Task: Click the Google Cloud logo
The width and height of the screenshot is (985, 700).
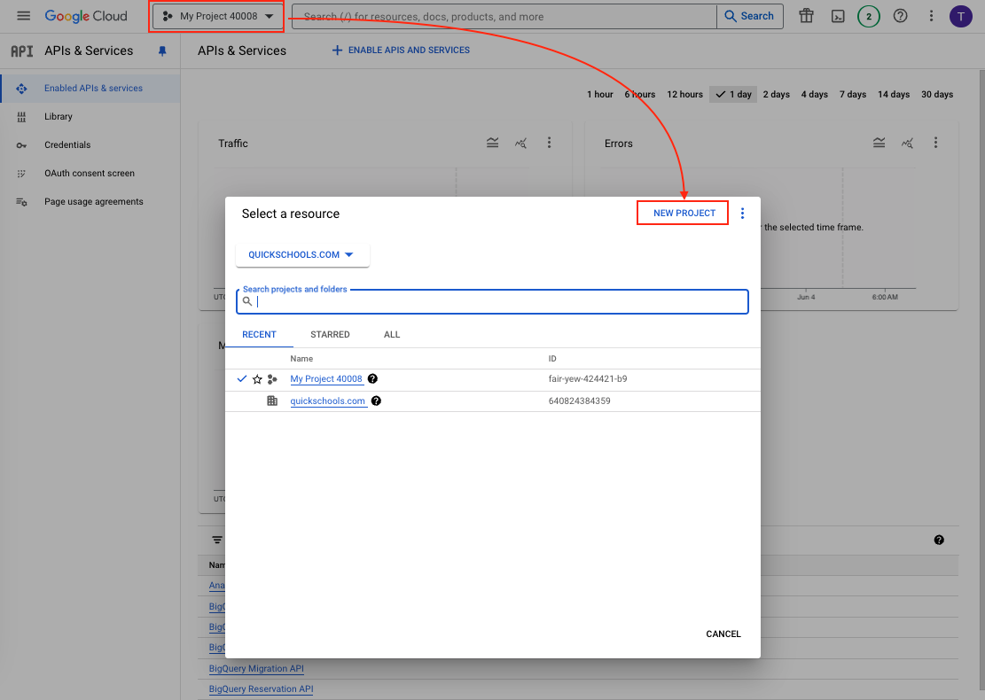Action: pos(86,16)
